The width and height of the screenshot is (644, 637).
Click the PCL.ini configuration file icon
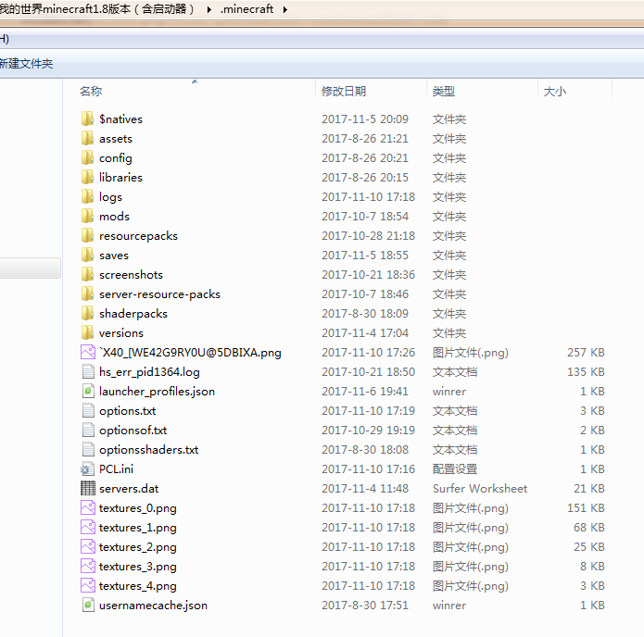[88, 469]
